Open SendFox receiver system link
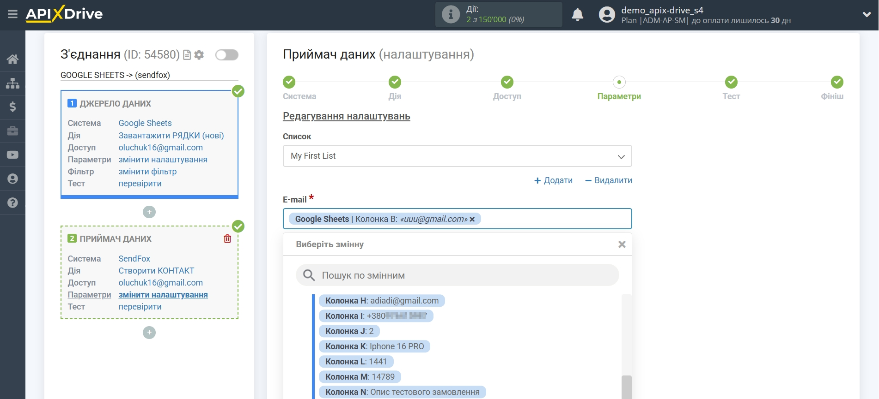The height and width of the screenshot is (399, 879). click(134, 259)
